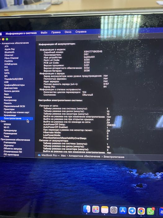Click the Сеть section header
Screen dimensions: 163x218
coord(3,121)
